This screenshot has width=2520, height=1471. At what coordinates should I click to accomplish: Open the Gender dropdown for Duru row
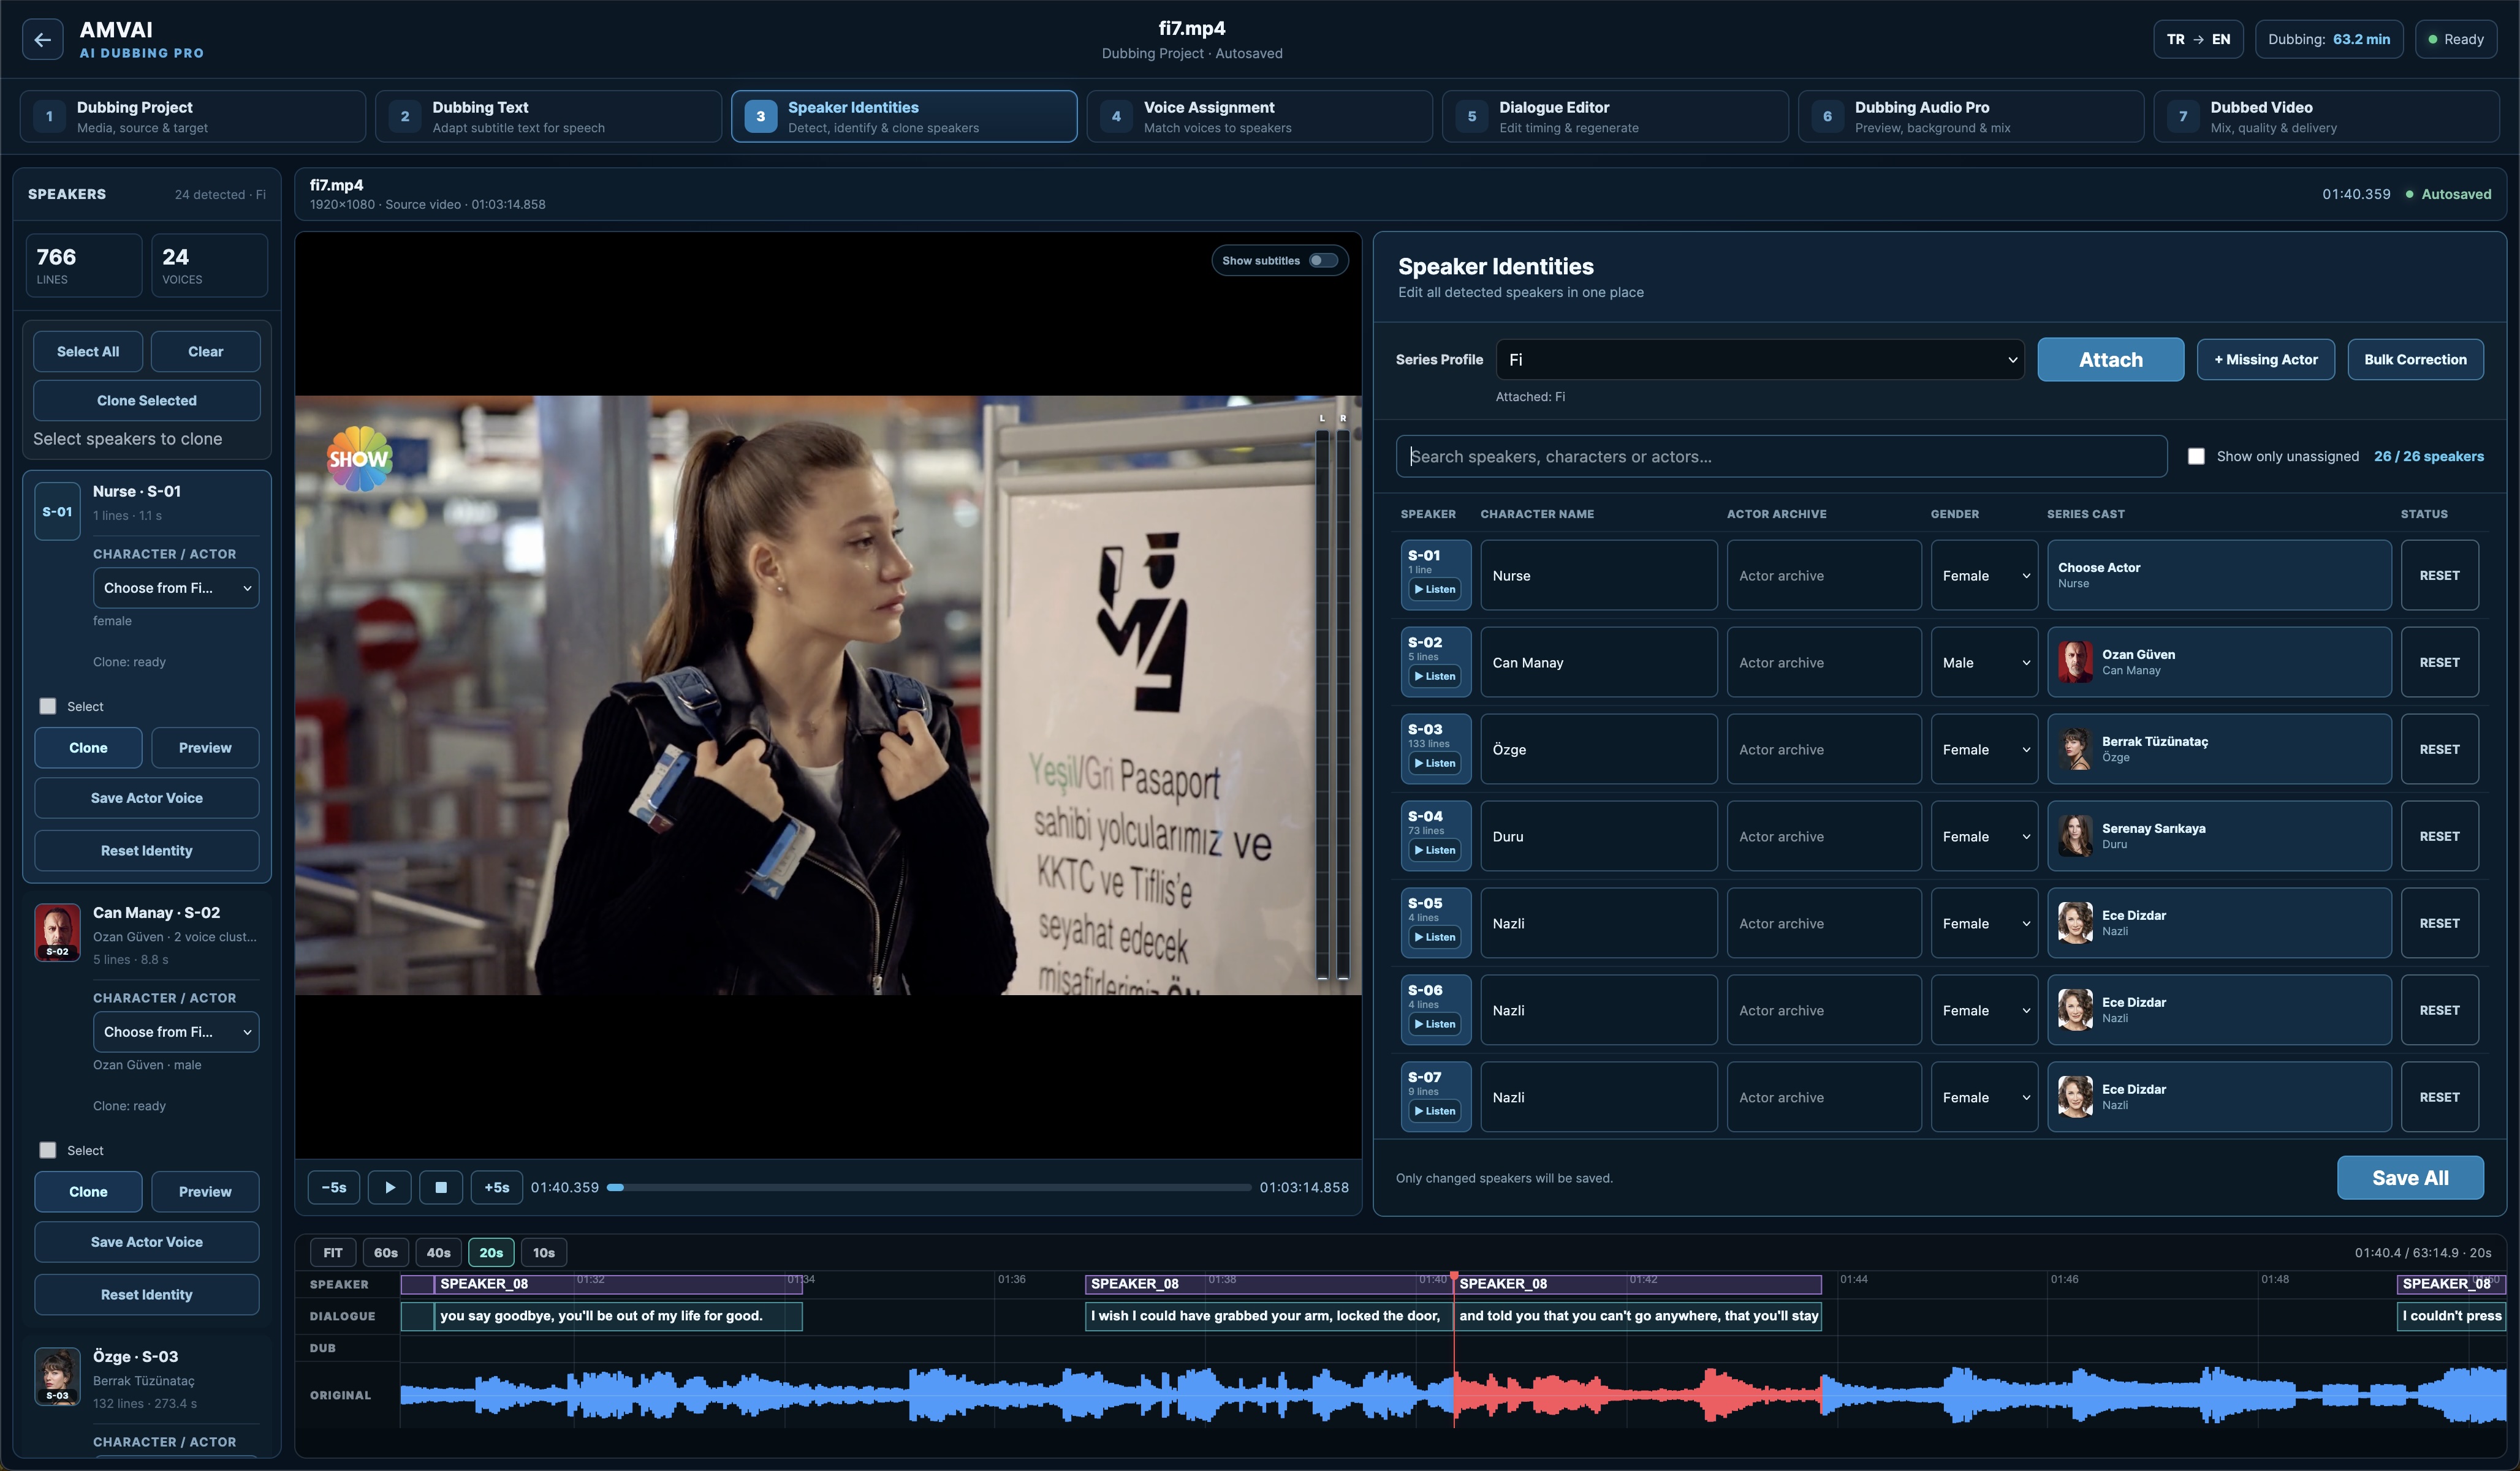click(x=1984, y=837)
